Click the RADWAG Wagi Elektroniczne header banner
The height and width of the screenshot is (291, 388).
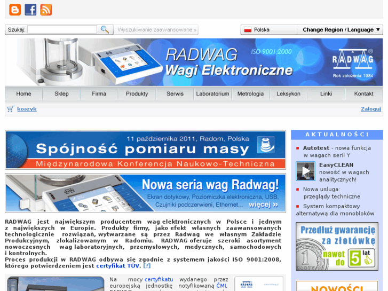click(194, 62)
